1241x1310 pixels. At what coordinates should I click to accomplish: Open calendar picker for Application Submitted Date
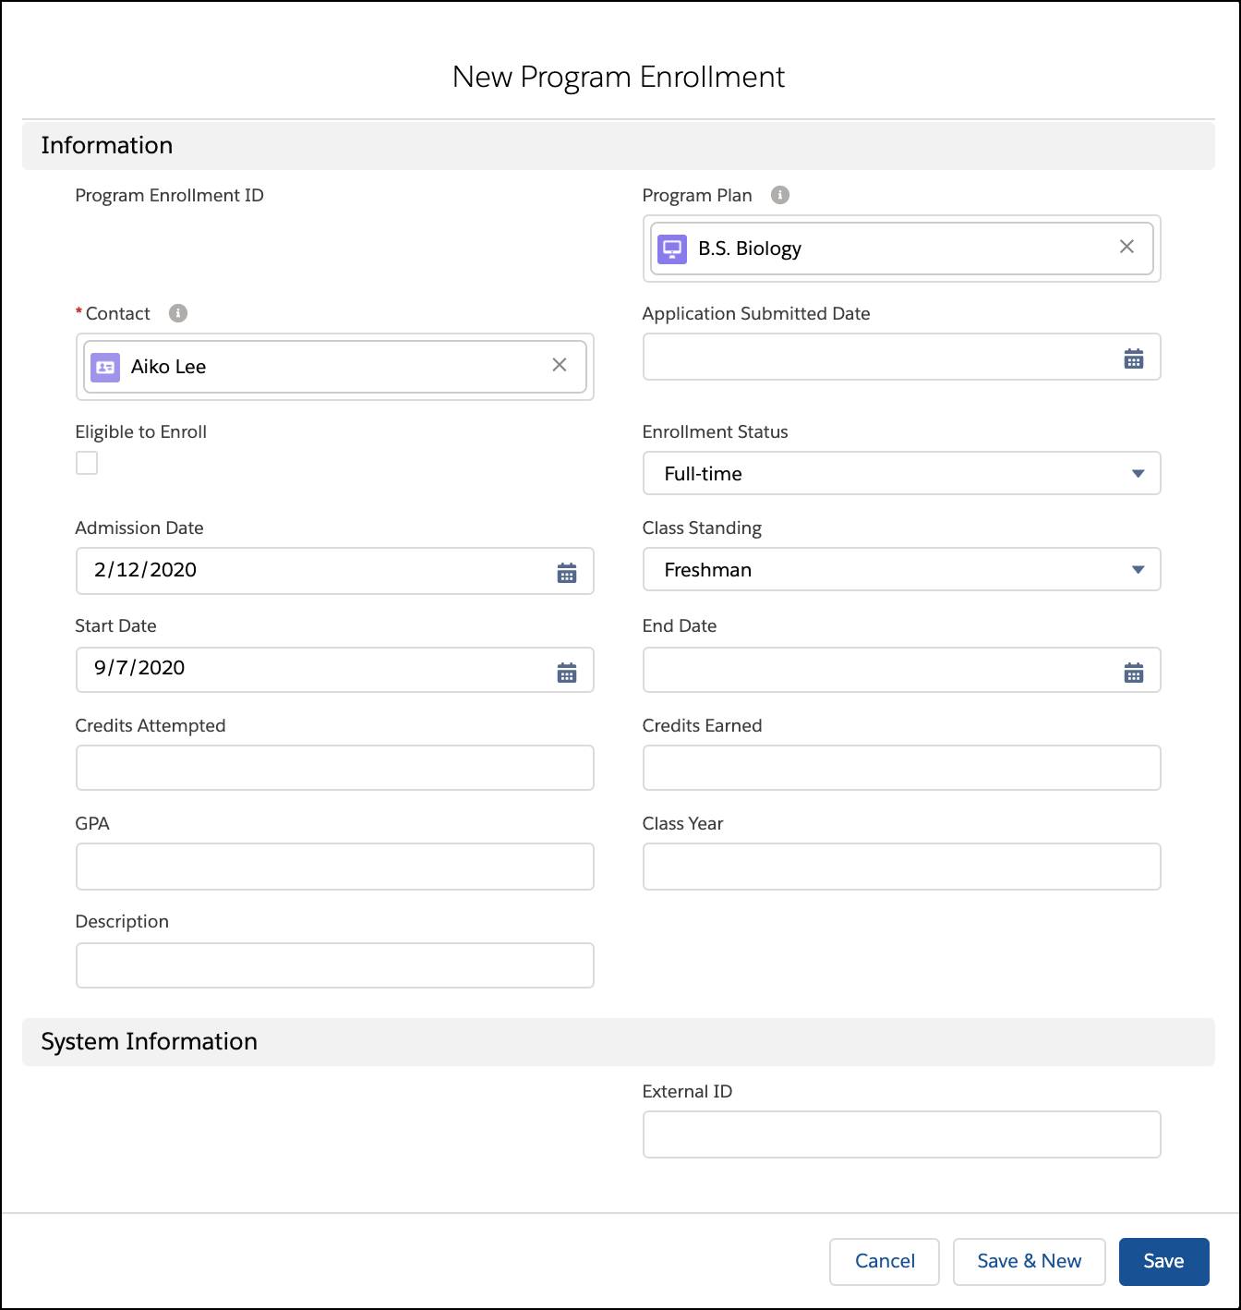[1134, 358]
